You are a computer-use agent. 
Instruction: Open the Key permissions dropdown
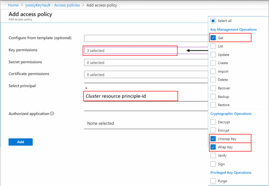click(146, 50)
